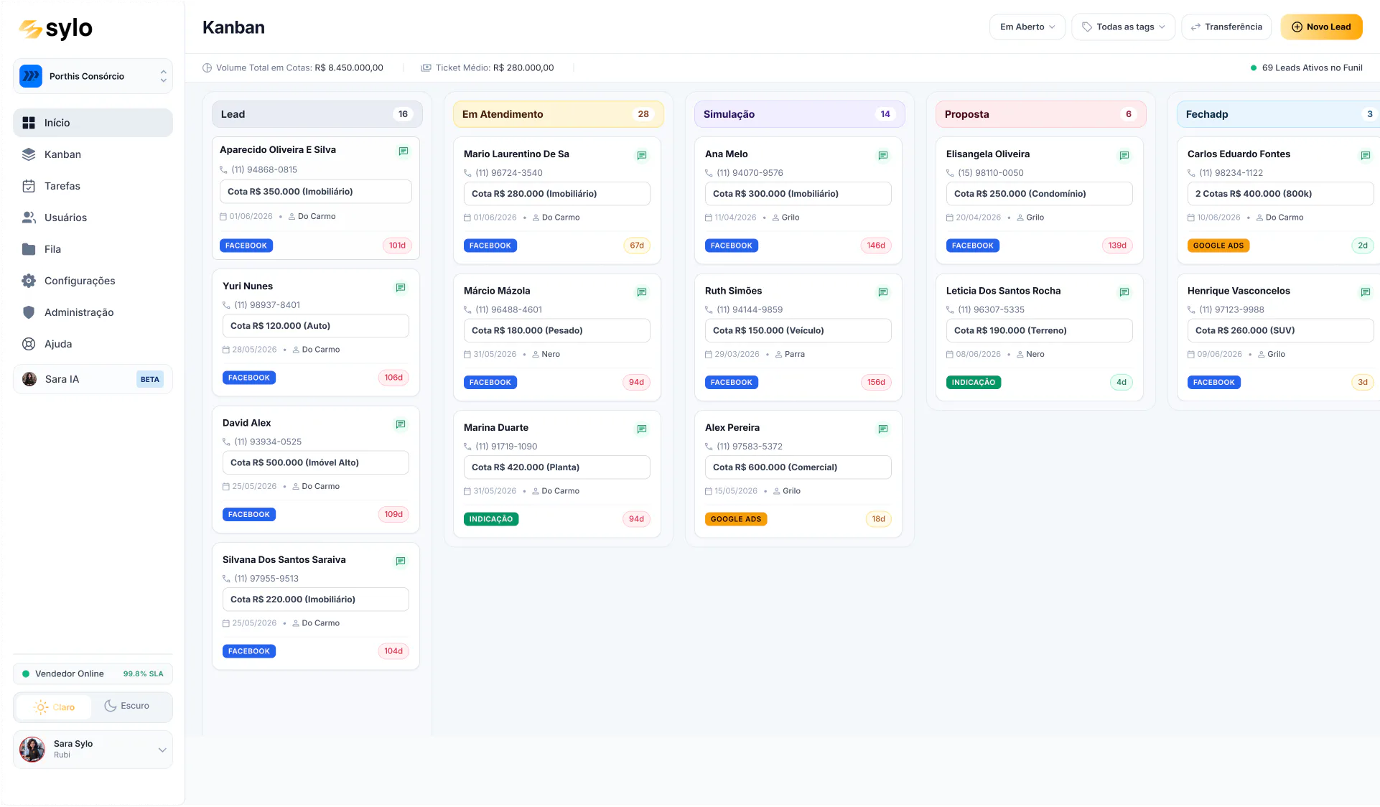Click the Administração shield icon
The width and height of the screenshot is (1380, 807).
tap(29, 312)
